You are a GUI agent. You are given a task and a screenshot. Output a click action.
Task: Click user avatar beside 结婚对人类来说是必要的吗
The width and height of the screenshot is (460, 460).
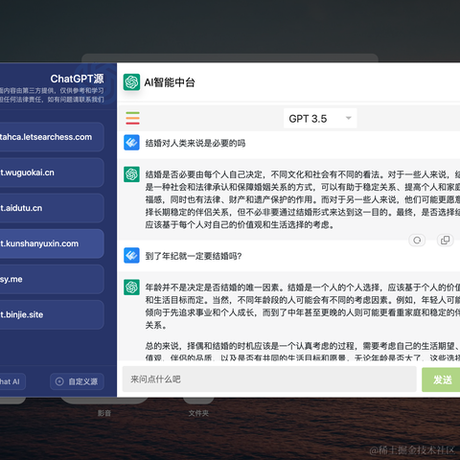point(131,143)
